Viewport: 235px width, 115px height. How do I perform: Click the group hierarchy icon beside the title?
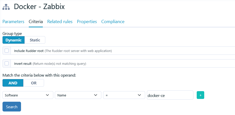(x=6, y=7)
